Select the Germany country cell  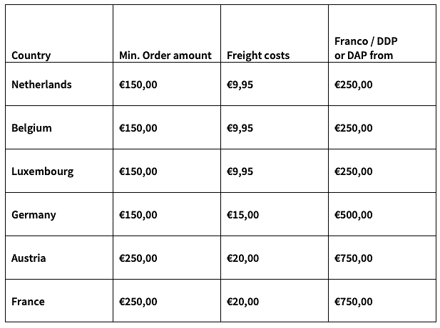pyautogui.click(x=34, y=215)
